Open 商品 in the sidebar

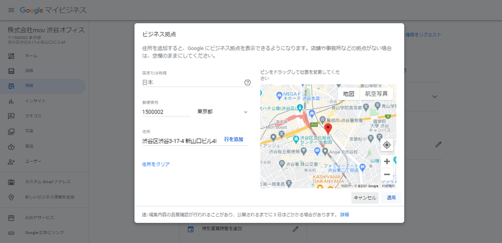point(29,147)
